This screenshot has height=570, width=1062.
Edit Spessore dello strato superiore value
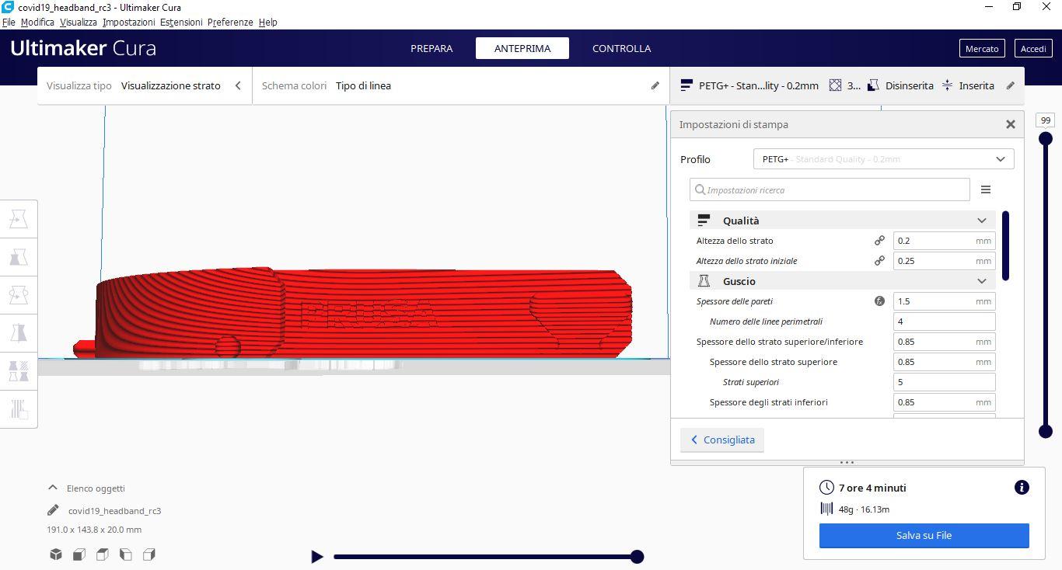click(x=944, y=362)
